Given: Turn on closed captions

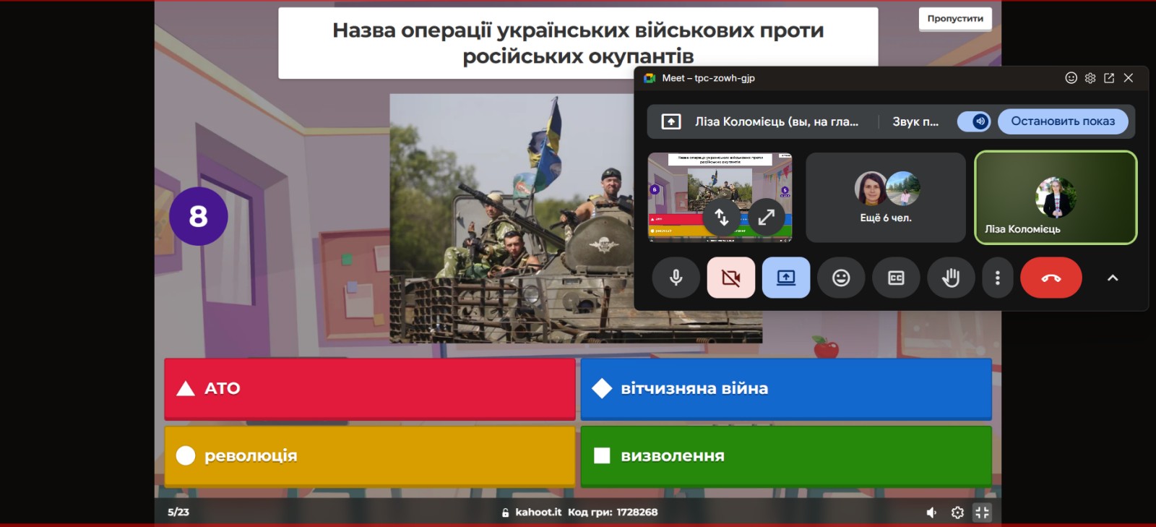Looking at the screenshot, I should (x=896, y=278).
